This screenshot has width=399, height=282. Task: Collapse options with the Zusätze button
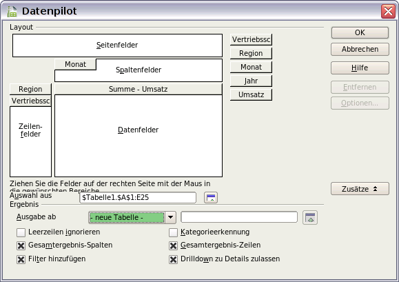[360, 189]
